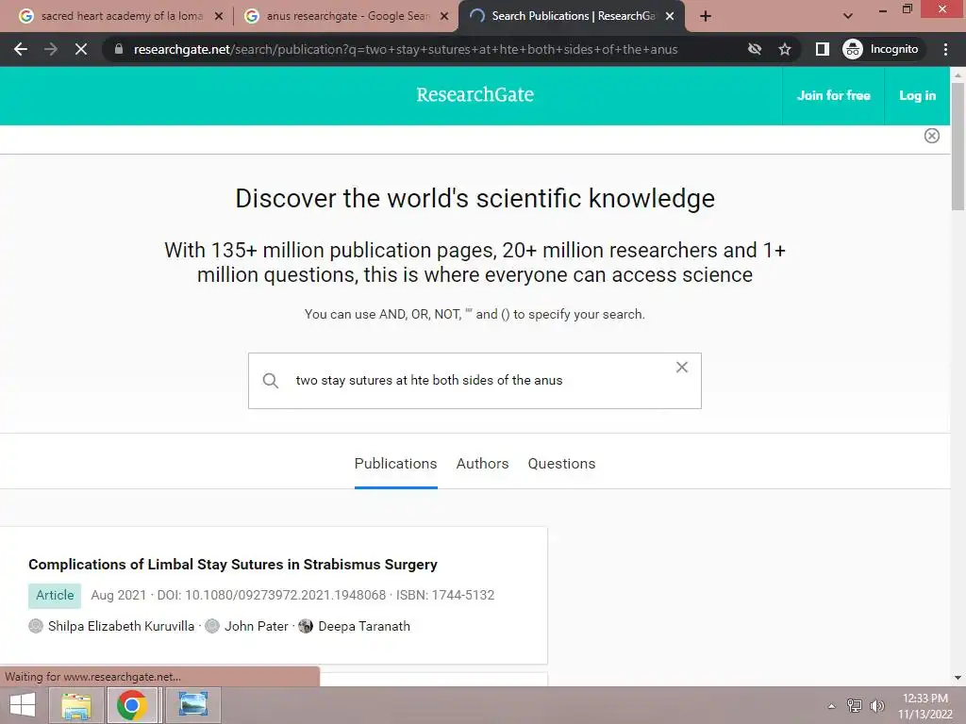Click the volume speaker tray icon

point(877,706)
